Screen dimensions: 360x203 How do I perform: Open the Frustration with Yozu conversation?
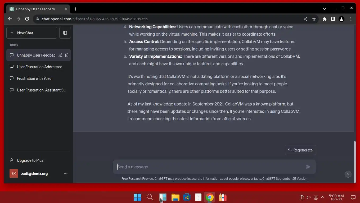pyautogui.click(x=39, y=78)
